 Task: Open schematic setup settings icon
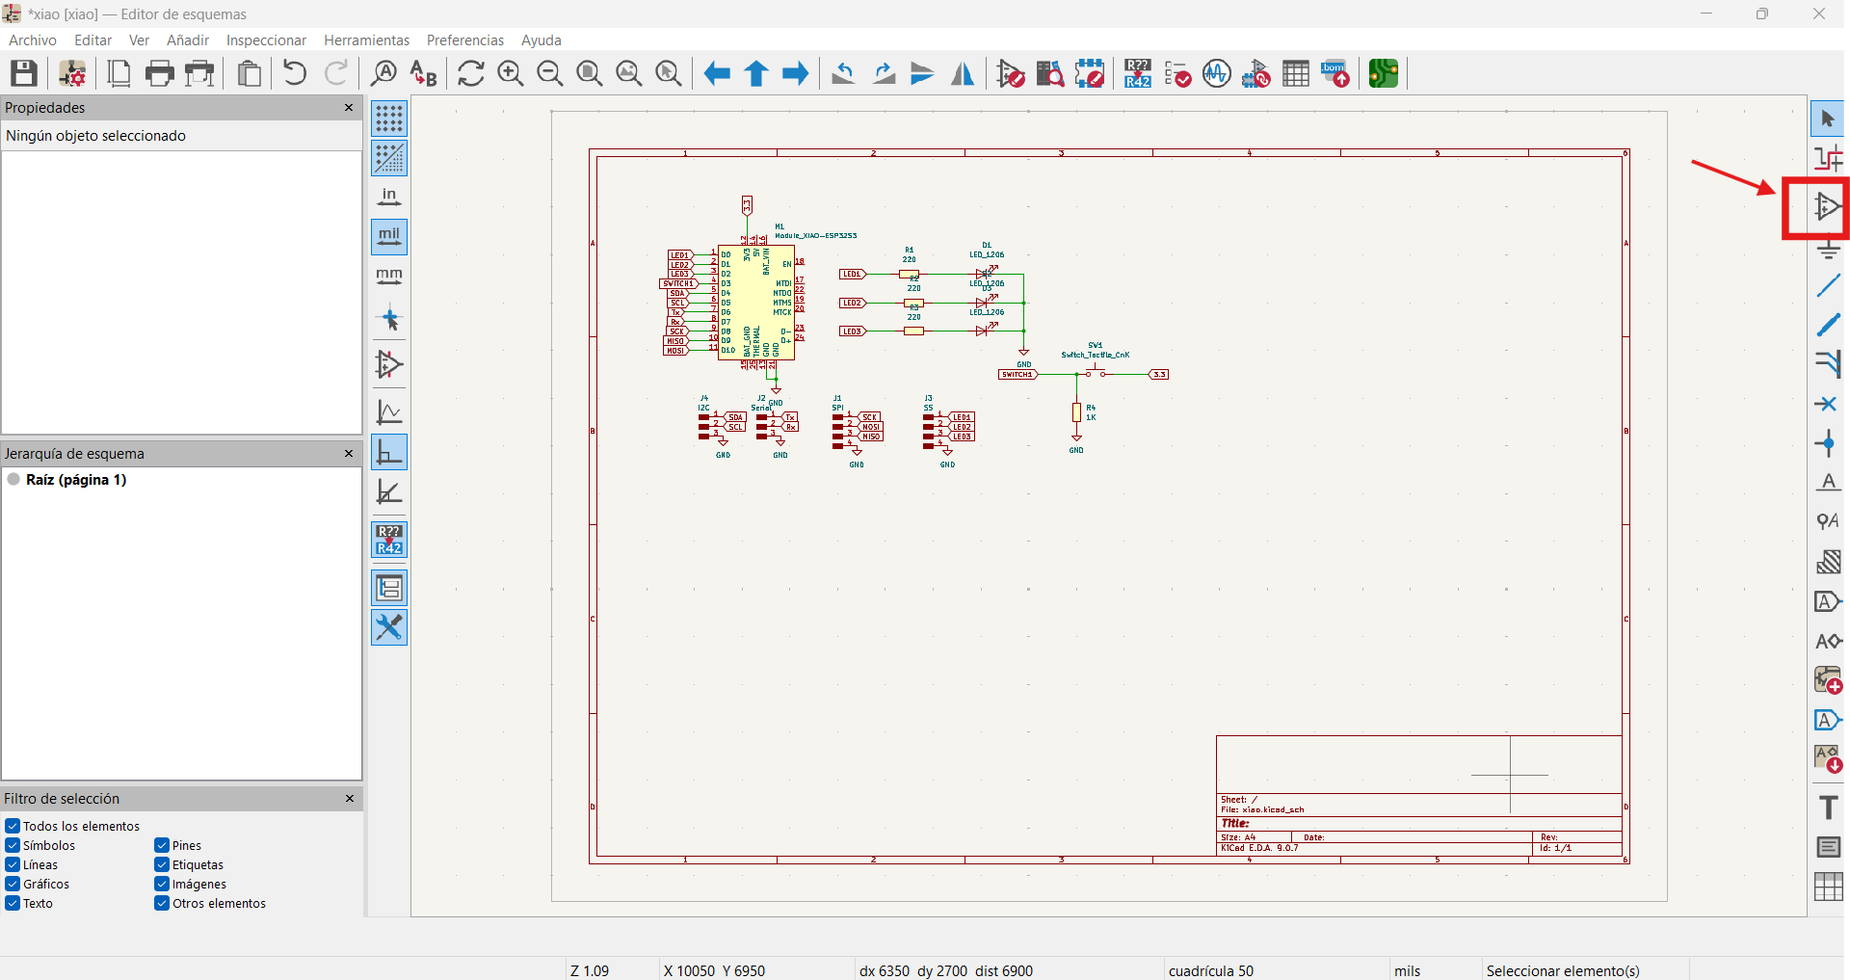72,73
